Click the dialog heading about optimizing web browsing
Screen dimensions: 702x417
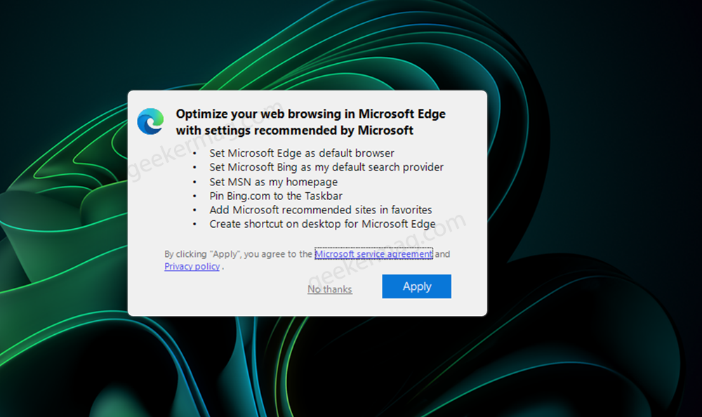click(311, 122)
